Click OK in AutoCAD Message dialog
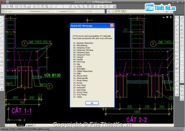The height and width of the screenshot is (131, 185). pos(92,103)
